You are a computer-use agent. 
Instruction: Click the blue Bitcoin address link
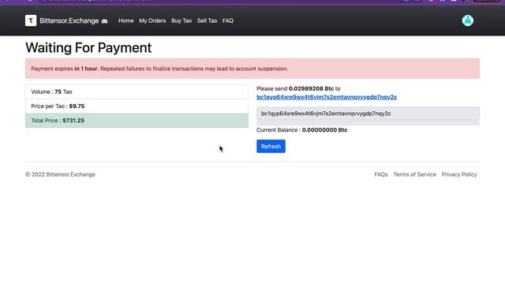coord(327,97)
